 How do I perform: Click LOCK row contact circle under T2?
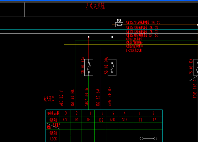tap(155, 139)
